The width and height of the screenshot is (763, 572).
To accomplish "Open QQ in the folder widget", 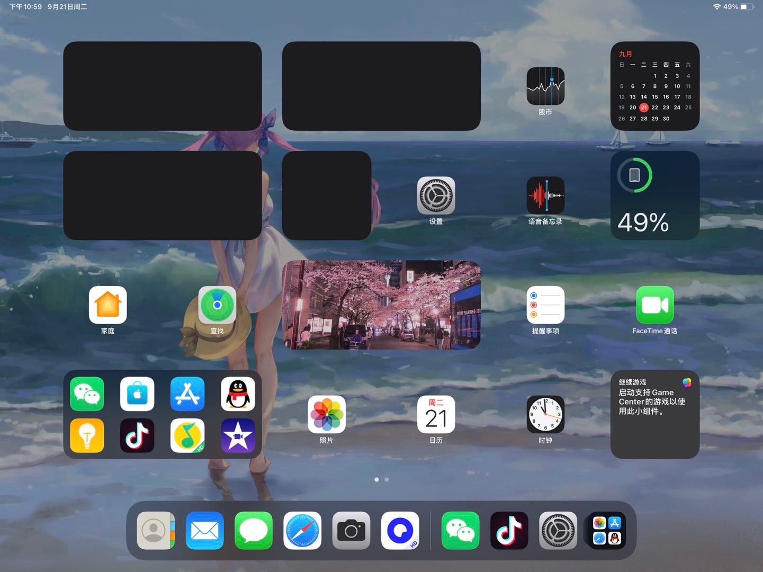I will (238, 394).
